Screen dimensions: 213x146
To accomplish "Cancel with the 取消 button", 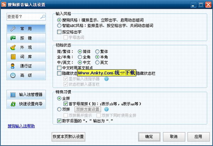I will (174, 137).
